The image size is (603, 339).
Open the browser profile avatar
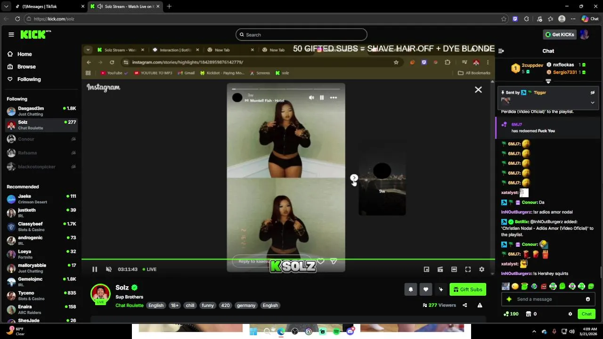tap(562, 19)
